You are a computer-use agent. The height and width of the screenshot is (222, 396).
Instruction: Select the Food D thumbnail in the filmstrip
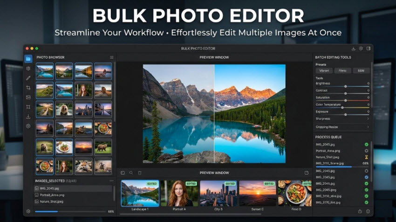click(294, 193)
